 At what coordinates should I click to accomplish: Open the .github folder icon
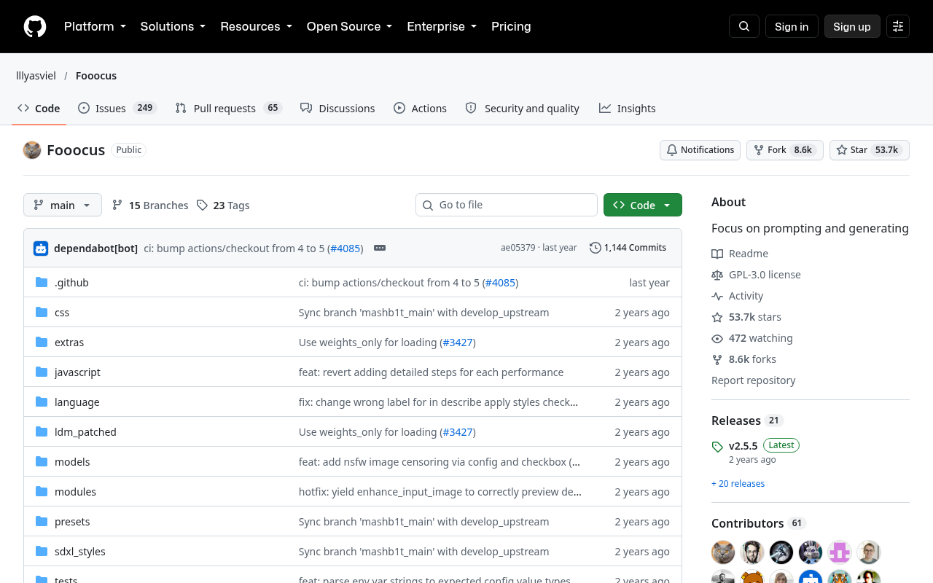tap(42, 282)
